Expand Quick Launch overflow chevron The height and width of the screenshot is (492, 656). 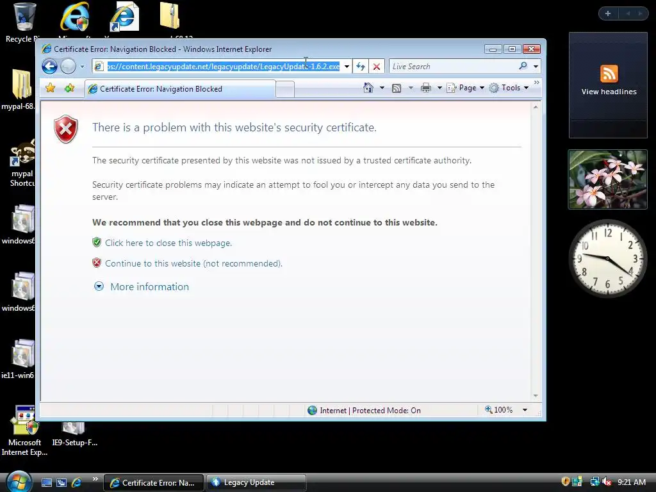pyautogui.click(x=95, y=479)
